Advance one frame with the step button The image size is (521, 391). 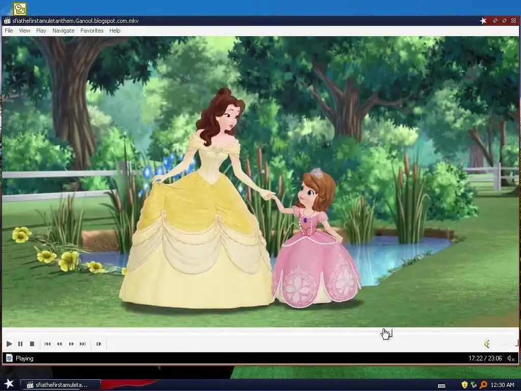99,344
